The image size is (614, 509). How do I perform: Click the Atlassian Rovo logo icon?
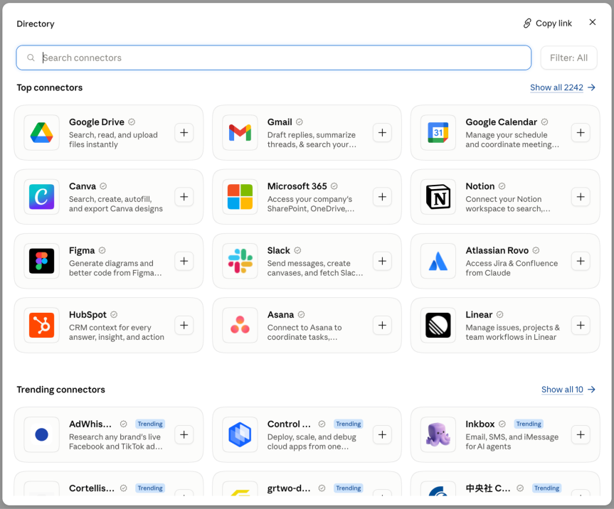[438, 261]
